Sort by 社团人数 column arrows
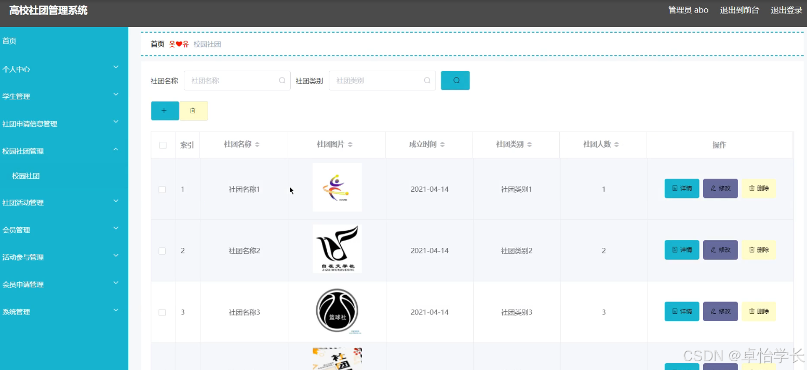 coord(616,144)
